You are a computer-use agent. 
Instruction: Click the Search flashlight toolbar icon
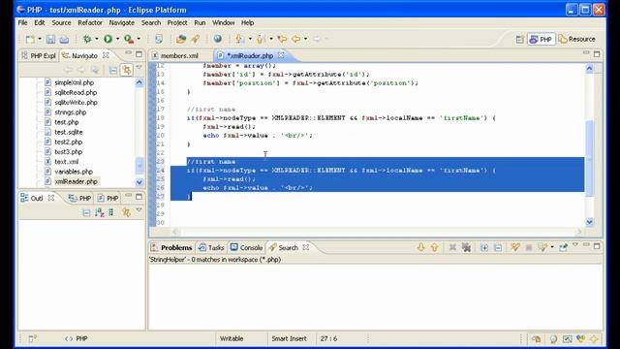pyautogui.click(x=196, y=39)
